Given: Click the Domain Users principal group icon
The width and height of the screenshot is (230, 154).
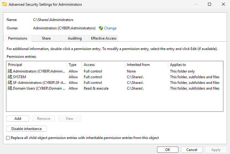Looking at the screenshot, I should tap(10, 88).
